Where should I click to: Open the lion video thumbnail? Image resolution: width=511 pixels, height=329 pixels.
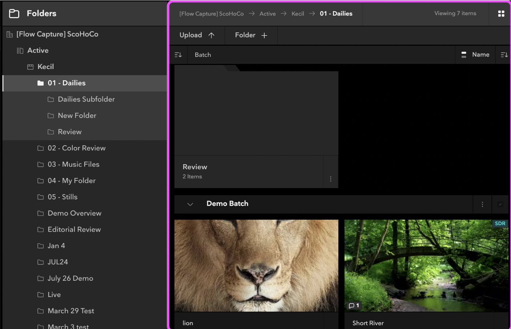point(256,265)
